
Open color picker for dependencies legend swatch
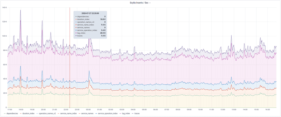pyautogui.click(x=5, y=114)
